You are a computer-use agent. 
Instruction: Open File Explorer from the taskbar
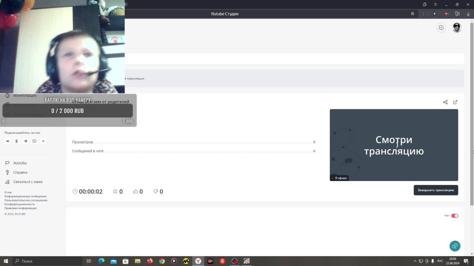138,261
